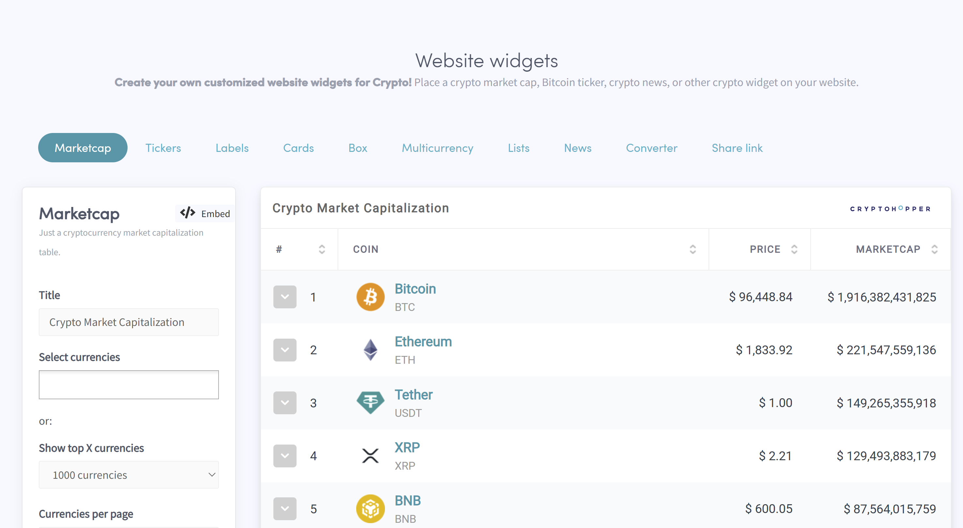This screenshot has height=528, width=963.
Task: Click the PRICE column header
Action: point(765,249)
